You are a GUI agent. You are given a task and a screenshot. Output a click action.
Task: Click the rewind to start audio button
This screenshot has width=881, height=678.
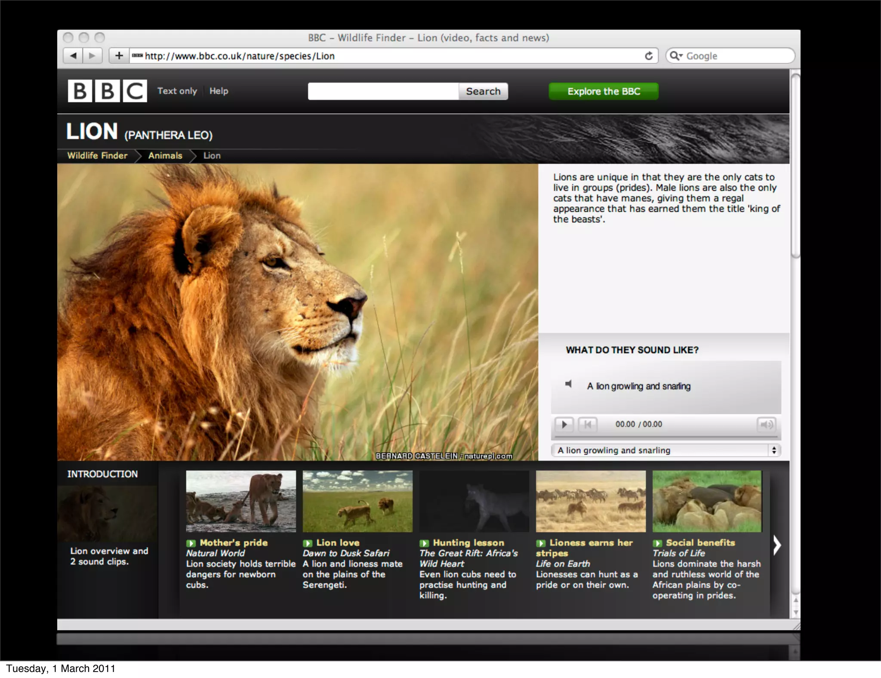click(587, 425)
